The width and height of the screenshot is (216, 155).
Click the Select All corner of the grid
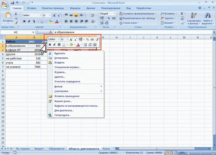click(3, 38)
